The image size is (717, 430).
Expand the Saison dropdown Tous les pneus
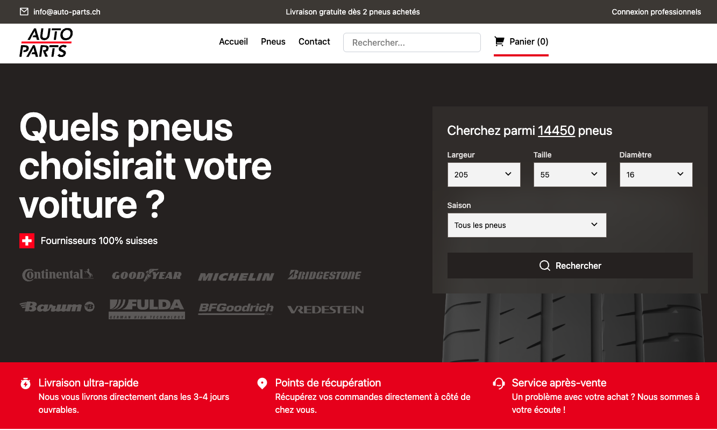click(x=527, y=225)
